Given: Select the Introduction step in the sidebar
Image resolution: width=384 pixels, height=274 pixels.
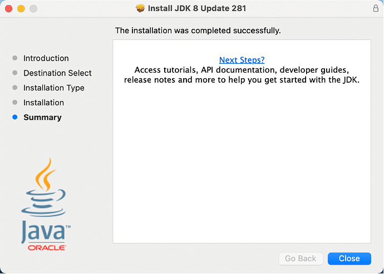Looking at the screenshot, I should click(46, 58).
